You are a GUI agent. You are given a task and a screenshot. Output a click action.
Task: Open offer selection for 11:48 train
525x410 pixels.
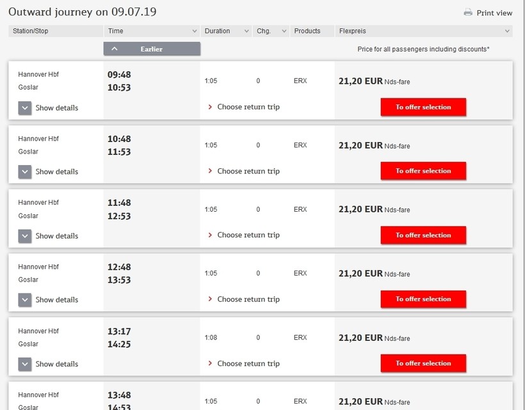click(x=423, y=235)
